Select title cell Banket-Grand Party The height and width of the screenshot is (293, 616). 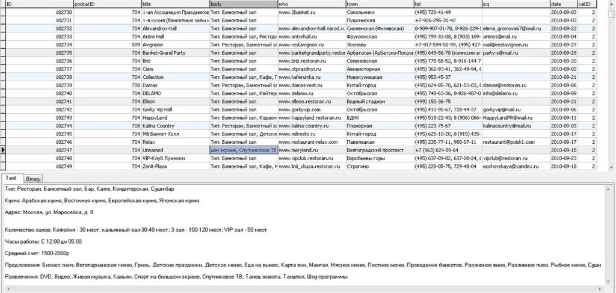click(x=175, y=53)
